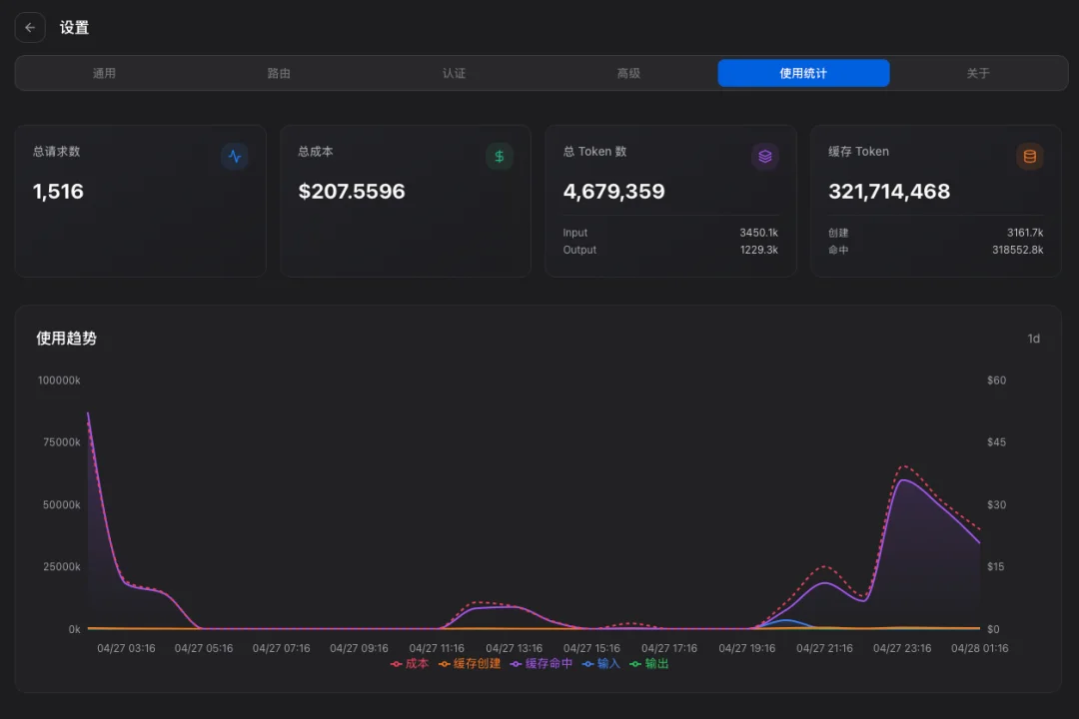Image resolution: width=1079 pixels, height=719 pixels.
Task: Toggle the 输入 series visibility
Action: coord(599,663)
